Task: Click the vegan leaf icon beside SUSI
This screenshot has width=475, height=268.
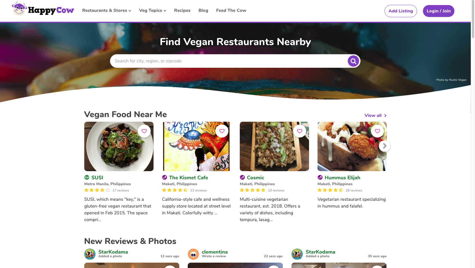Action: pyautogui.click(x=87, y=177)
